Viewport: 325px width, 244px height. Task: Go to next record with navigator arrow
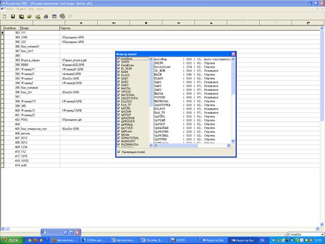[x=81, y=23]
